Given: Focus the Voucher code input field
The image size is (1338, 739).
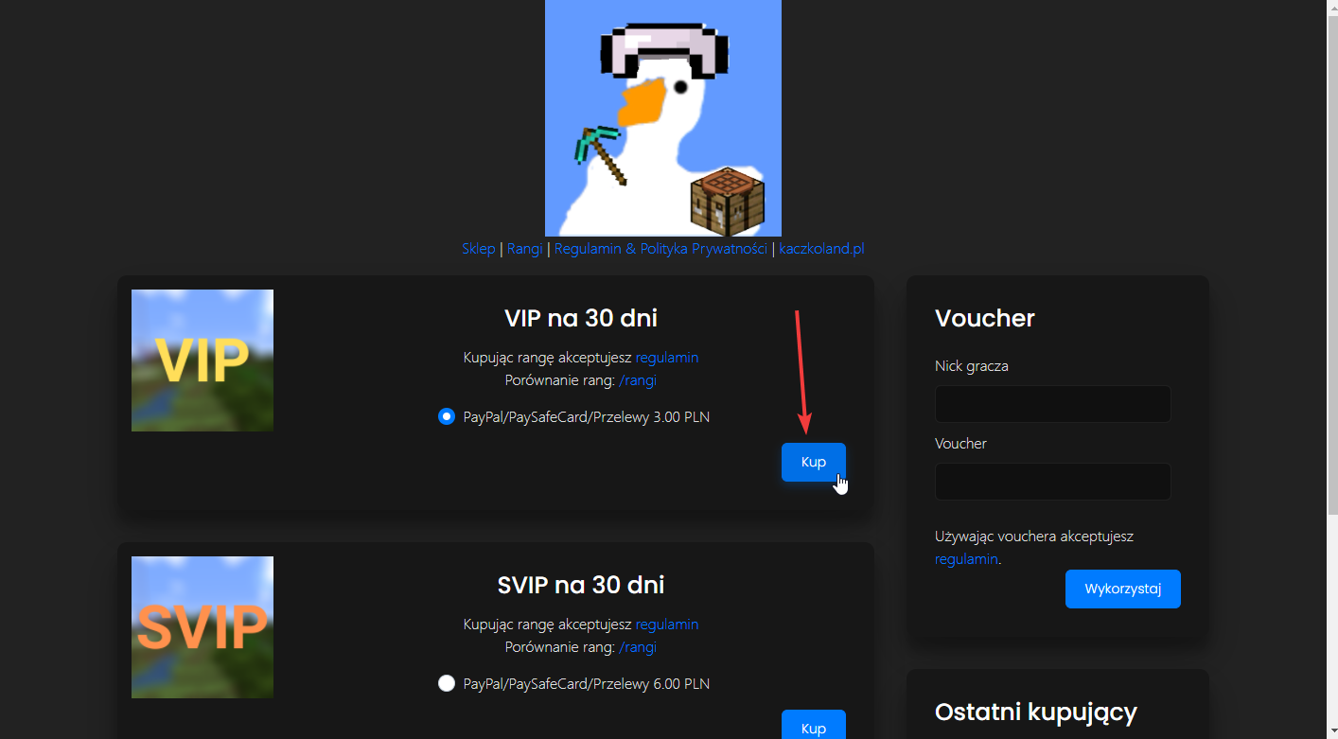Looking at the screenshot, I should coord(1052,482).
